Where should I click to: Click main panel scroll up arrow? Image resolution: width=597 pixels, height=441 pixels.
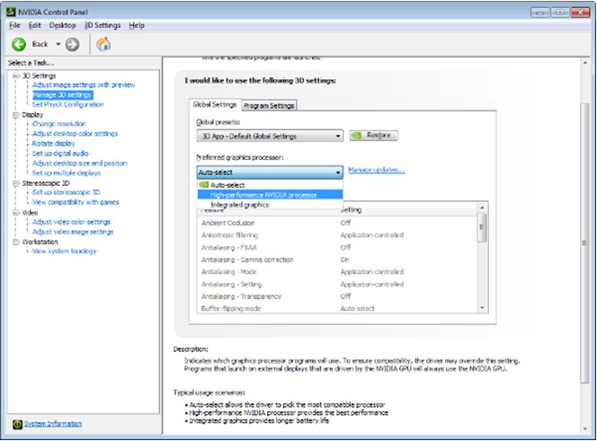[585, 63]
